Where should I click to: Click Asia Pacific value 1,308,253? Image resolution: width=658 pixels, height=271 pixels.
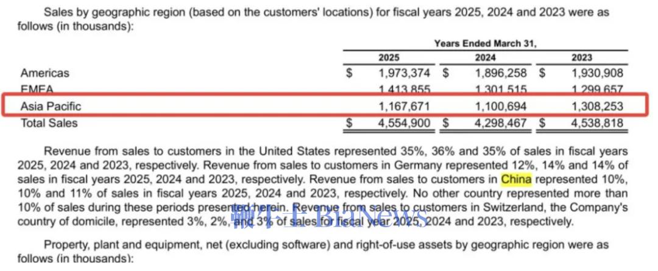tap(597, 106)
